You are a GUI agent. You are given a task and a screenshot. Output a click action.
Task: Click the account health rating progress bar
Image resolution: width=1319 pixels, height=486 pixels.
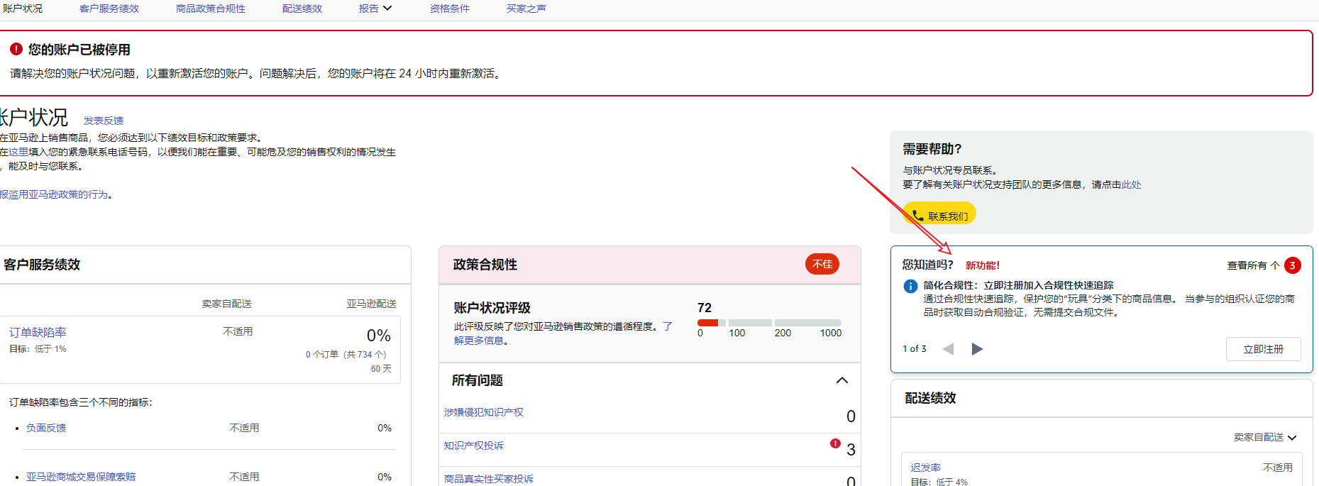769,323
